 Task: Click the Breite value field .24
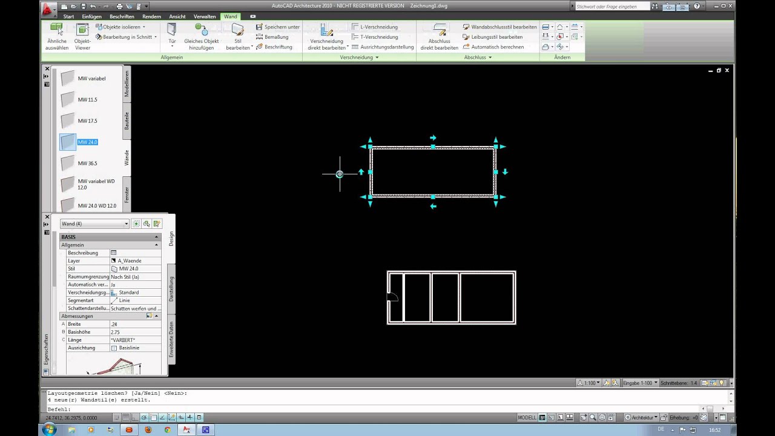click(x=136, y=324)
